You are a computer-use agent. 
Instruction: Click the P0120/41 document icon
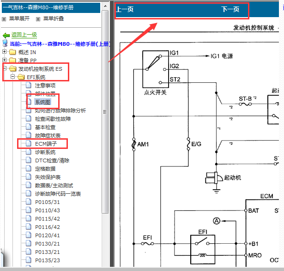[x=29, y=235]
